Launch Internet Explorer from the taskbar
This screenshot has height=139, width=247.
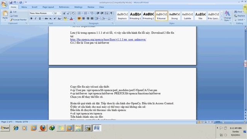click(16, 128)
